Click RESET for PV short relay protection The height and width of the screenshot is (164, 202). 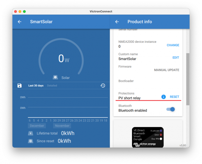click(x=174, y=97)
